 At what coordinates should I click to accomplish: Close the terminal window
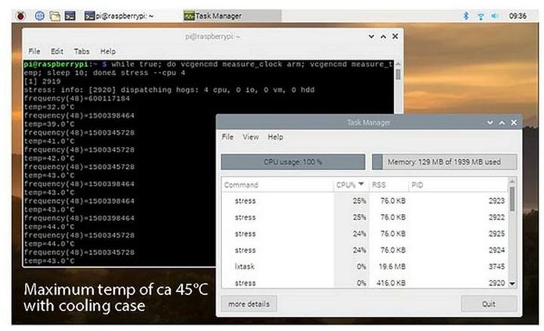coord(395,36)
